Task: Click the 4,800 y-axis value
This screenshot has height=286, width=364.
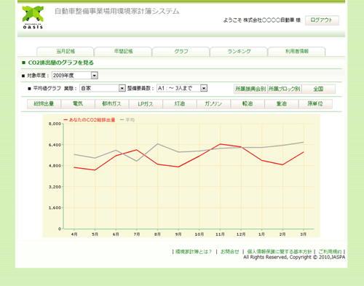Action: (x=55, y=166)
